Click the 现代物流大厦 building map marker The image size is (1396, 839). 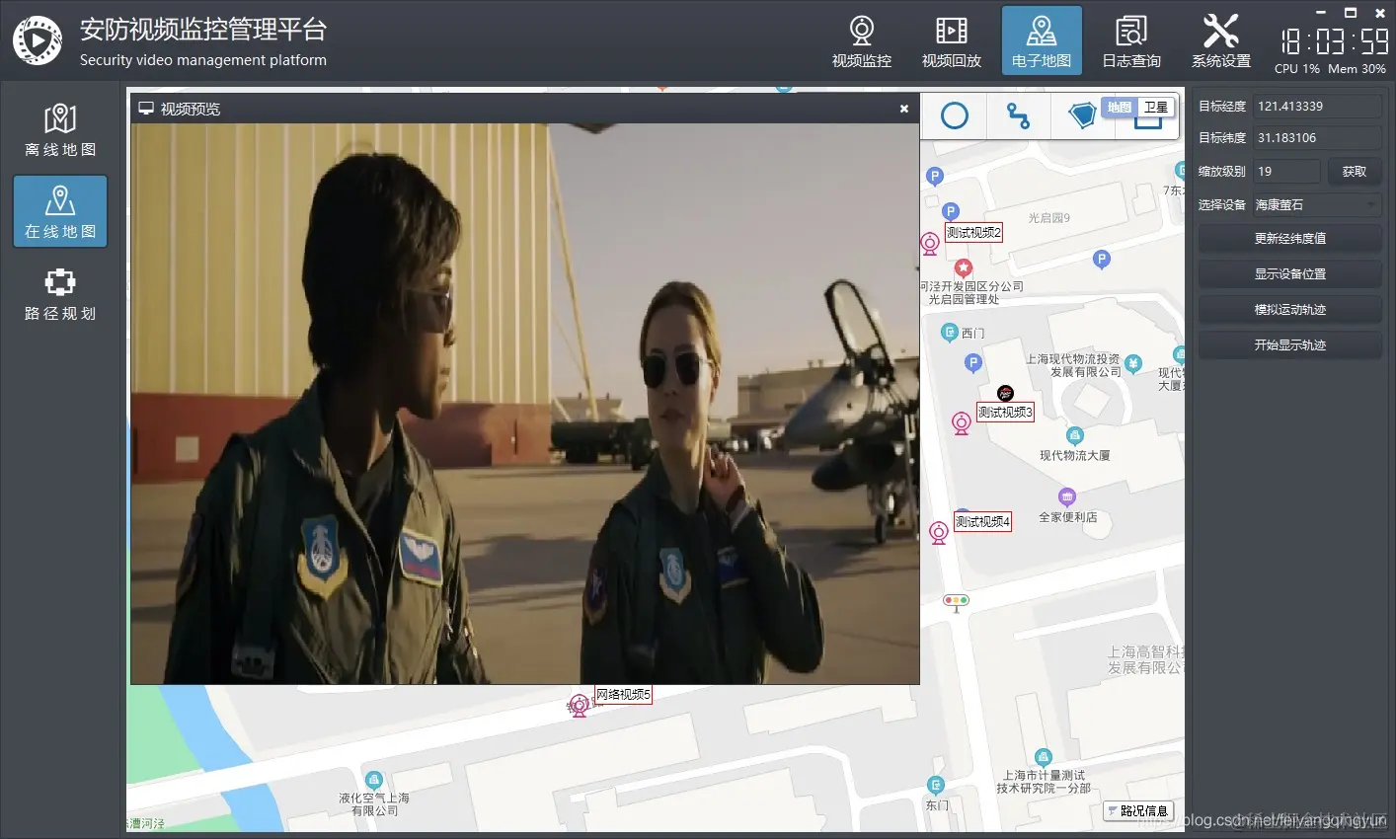(x=1074, y=435)
